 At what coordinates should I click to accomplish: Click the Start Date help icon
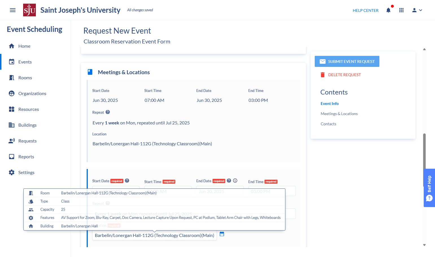(x=127, y=181)
